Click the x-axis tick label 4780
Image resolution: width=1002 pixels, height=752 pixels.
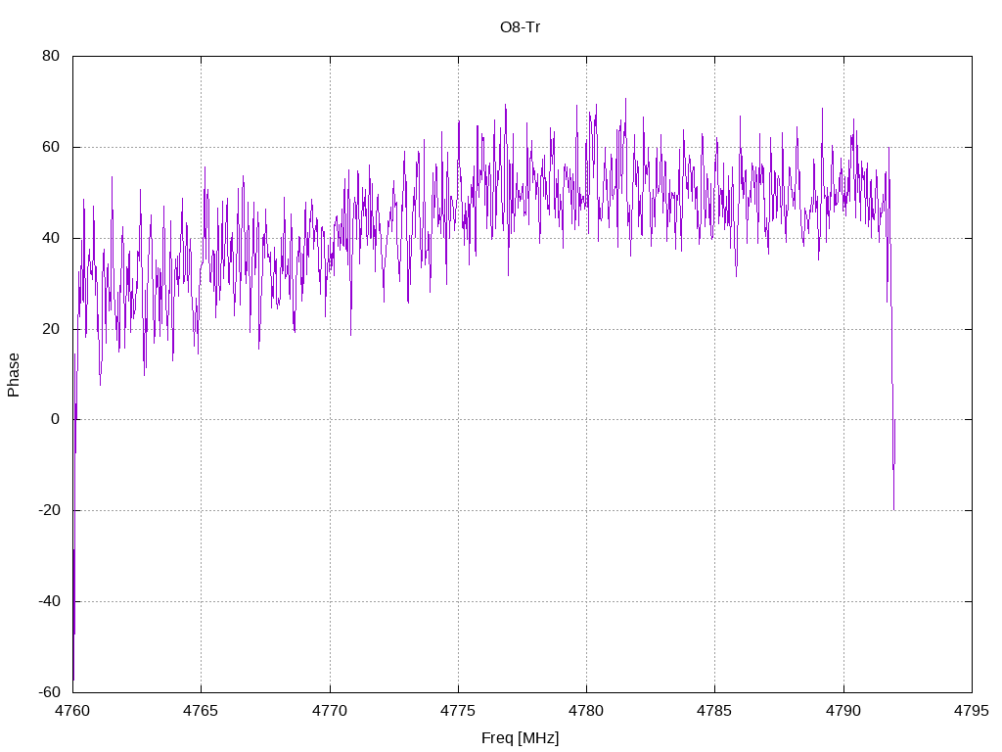587,711
